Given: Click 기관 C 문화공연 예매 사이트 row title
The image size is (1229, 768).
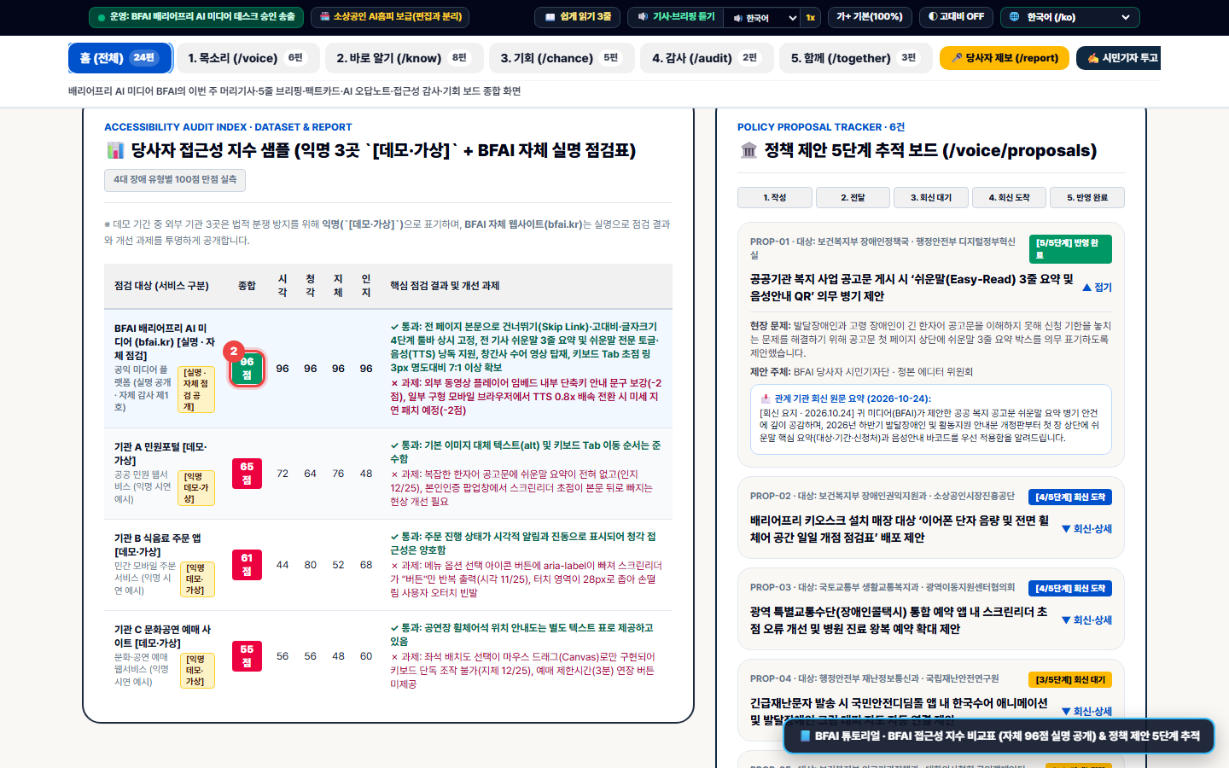Looking at the screenshot, I should point(162,637).
